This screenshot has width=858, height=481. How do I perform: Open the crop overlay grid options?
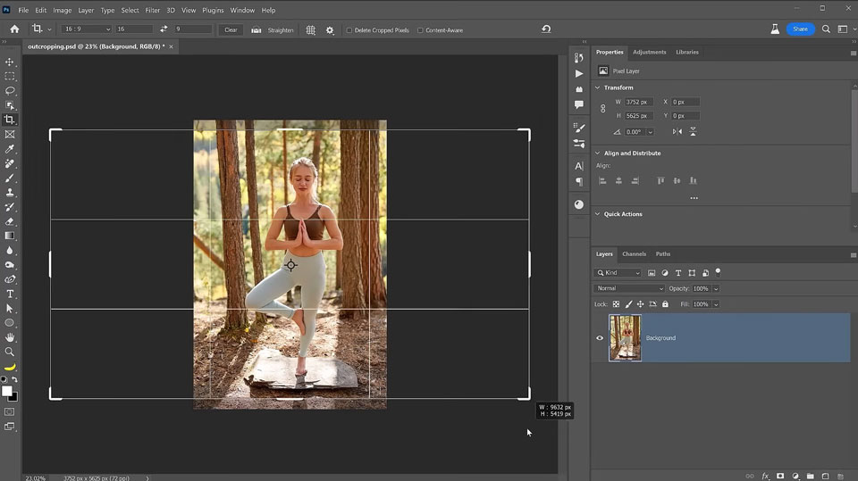[x=310, y=30]
